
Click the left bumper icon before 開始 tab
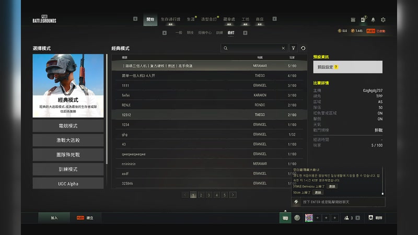135,19
